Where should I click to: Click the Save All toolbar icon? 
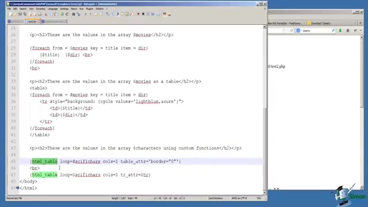[25, 14]
